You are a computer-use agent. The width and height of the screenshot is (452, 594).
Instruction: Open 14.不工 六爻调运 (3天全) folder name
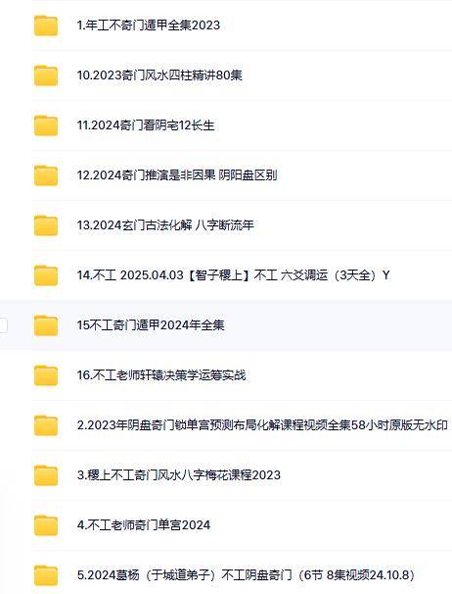point(234,275)
